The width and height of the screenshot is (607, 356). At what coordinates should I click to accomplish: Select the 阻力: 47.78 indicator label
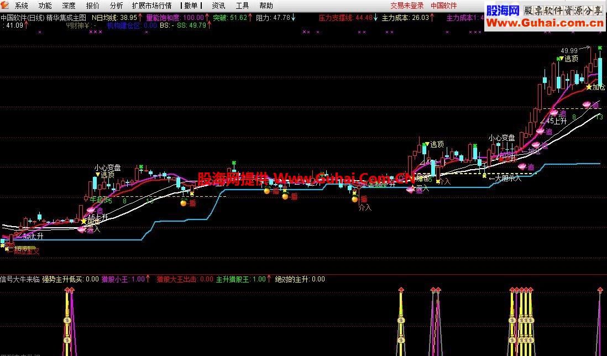tap(273, 18)
